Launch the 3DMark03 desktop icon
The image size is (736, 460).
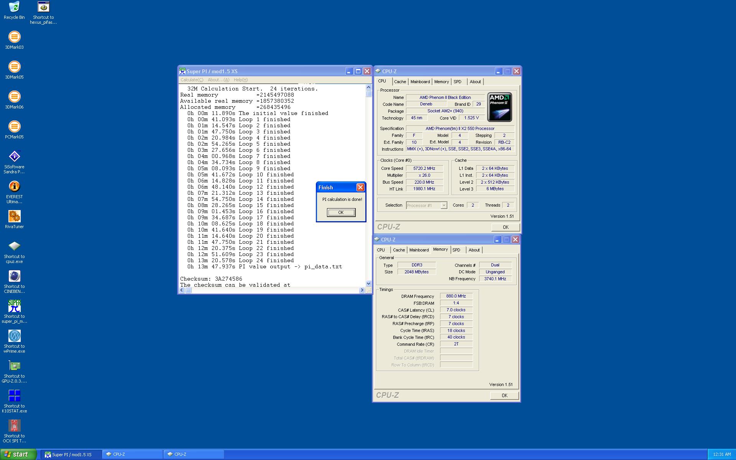14,40
